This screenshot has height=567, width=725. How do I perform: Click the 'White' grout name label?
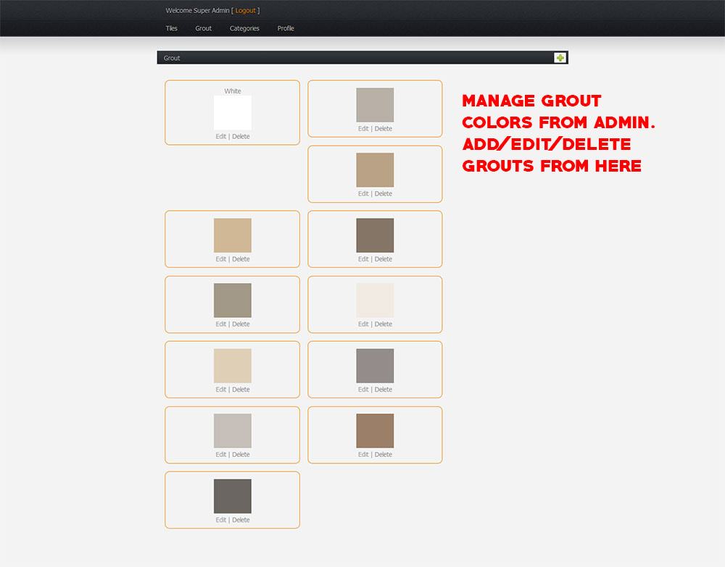click(x=233, y=91)
